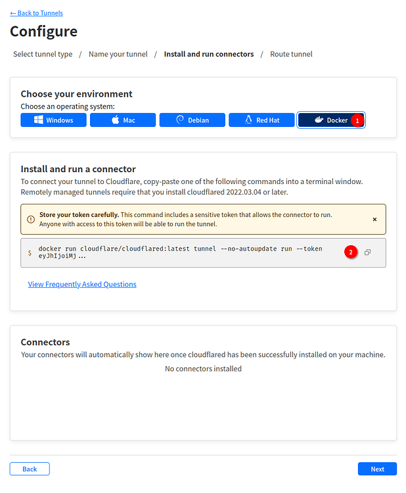Click the Windows logo icon
Image resolution: width=406 pixels, height=493 pixels.
click(x=38, y=120)
